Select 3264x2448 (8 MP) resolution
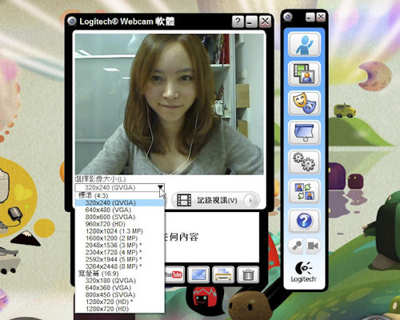This screenshot has width=400, height=320. (x=120, y=266)
